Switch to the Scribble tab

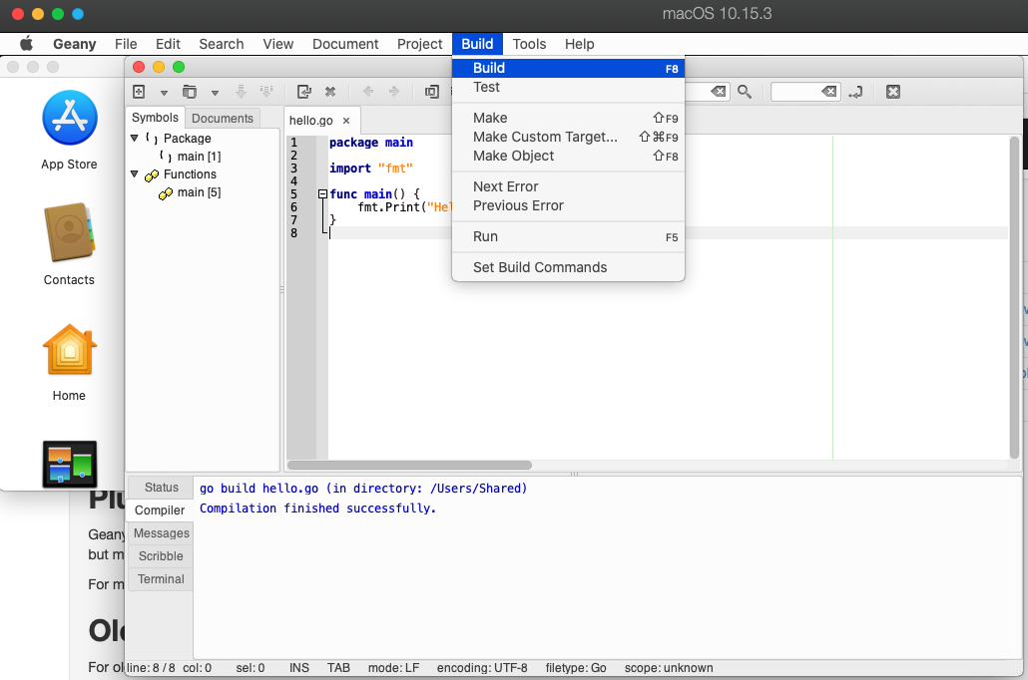pos(161,556)
